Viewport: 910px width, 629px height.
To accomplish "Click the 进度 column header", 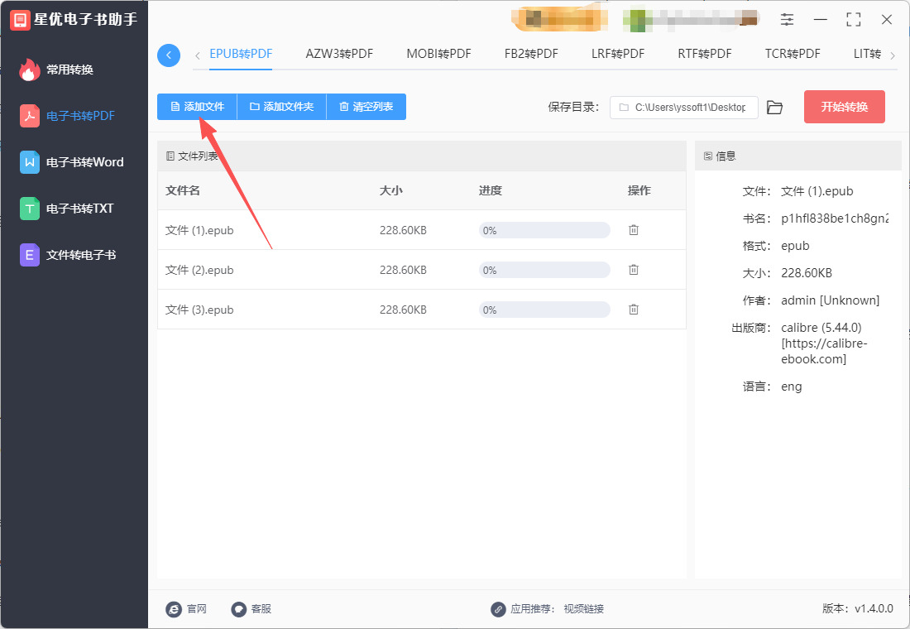I will coord(491,190).
